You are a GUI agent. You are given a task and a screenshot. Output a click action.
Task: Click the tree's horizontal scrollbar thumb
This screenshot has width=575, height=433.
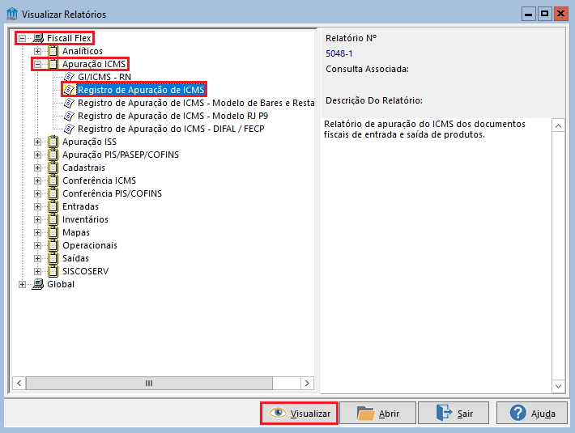point(149,383)
